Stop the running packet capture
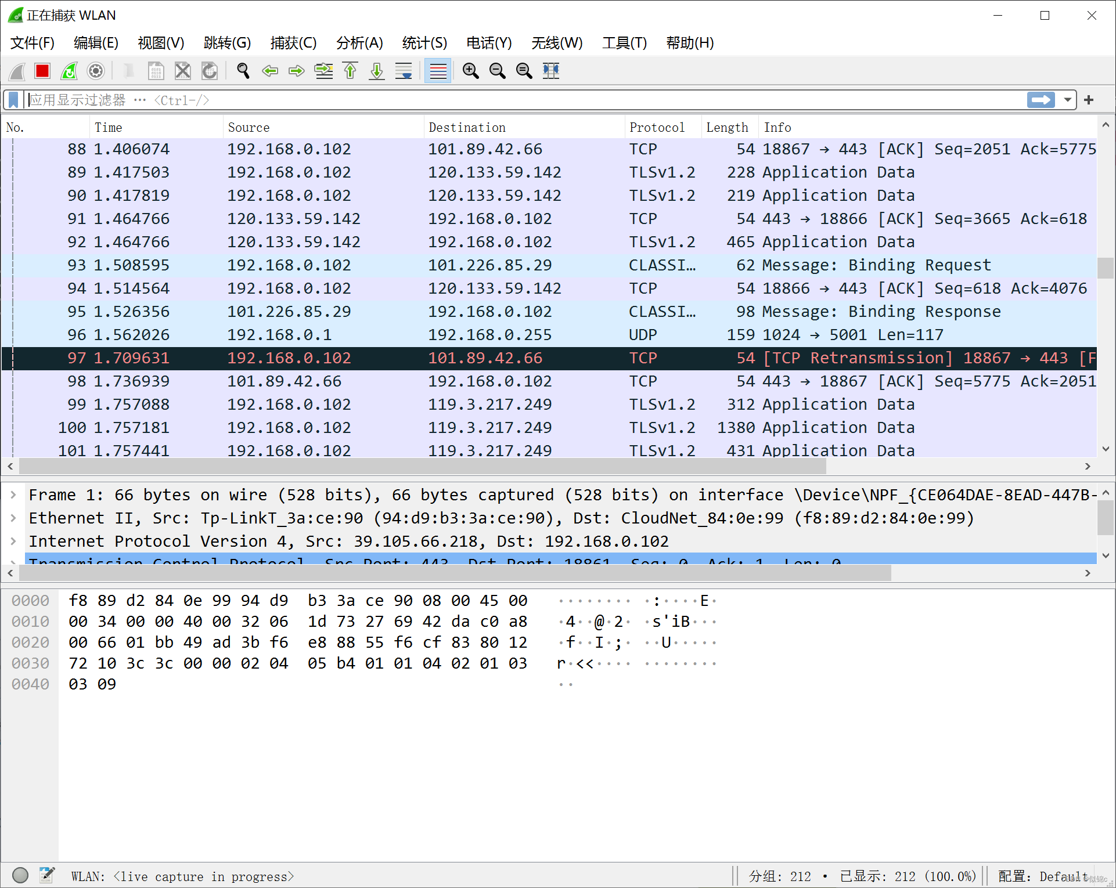This screenshot has width=1116, height=888. point(42,71)
